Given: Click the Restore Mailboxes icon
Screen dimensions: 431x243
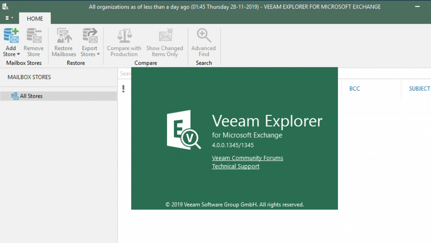Looking at the screenshot, I should pos(64,35).
